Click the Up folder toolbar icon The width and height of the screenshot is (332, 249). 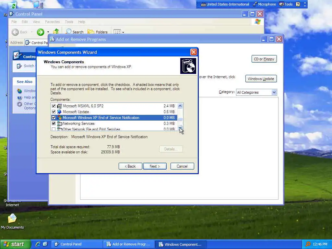click(x=56, y=32)
